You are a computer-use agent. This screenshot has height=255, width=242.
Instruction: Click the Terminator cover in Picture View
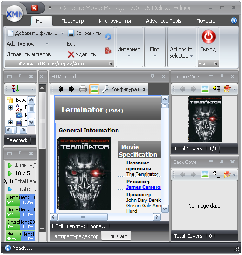click(x=204, y=119)
